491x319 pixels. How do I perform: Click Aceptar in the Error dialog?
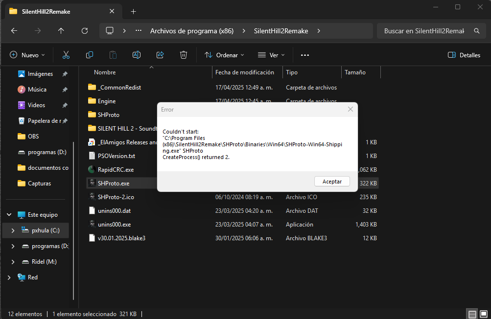coord(332,182)
